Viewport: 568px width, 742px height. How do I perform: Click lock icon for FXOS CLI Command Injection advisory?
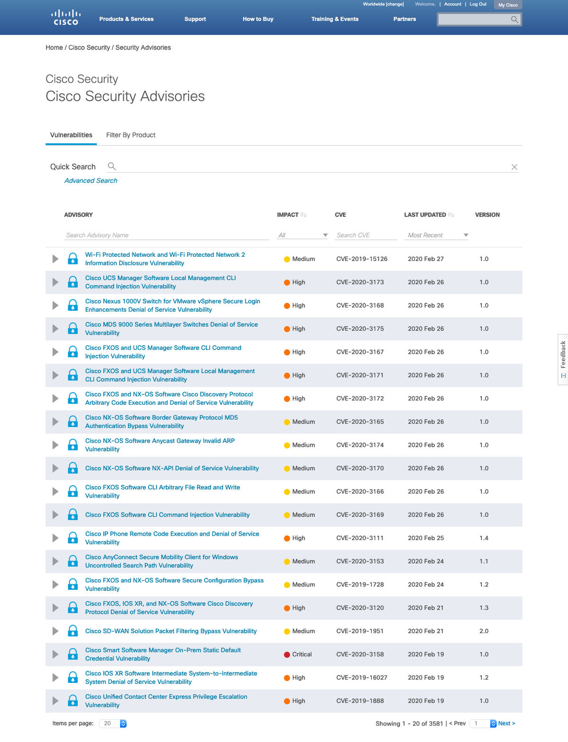tap(73, 515)
